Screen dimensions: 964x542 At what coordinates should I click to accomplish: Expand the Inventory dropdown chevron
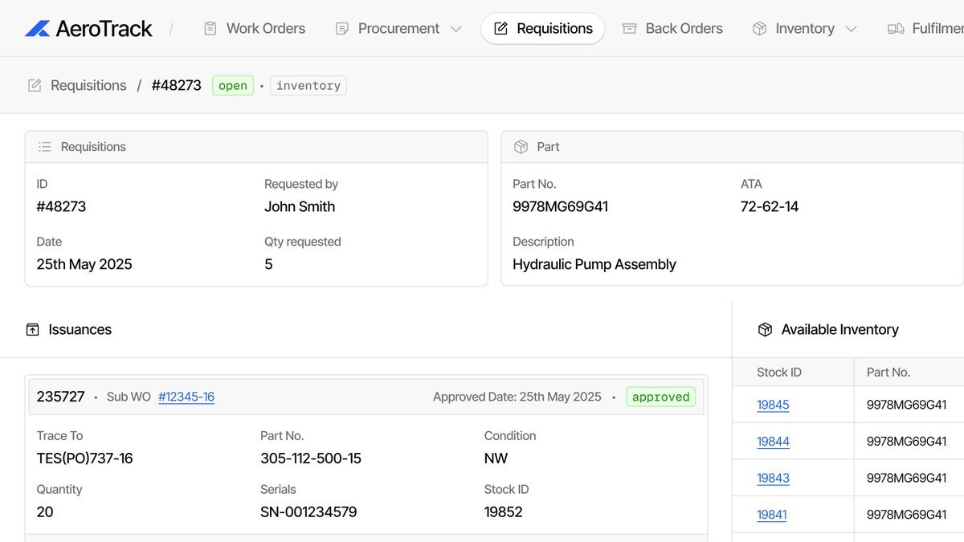pyautogui.click(x=852, y=29)
